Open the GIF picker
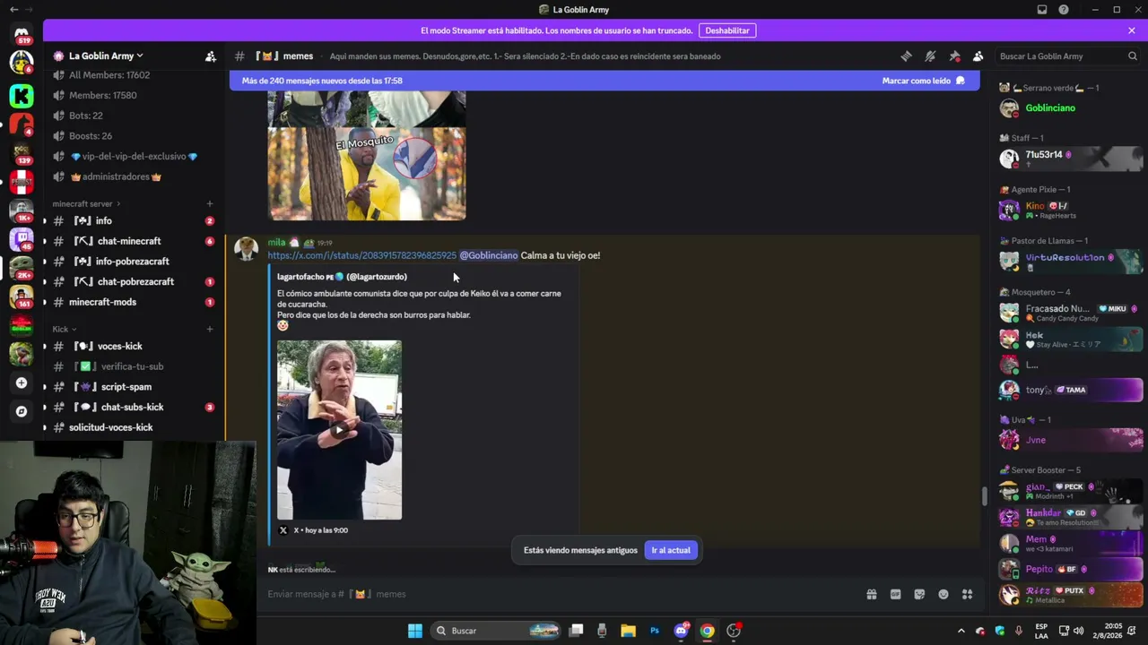The image size is (1148, 645). click(x=895, y=594)
